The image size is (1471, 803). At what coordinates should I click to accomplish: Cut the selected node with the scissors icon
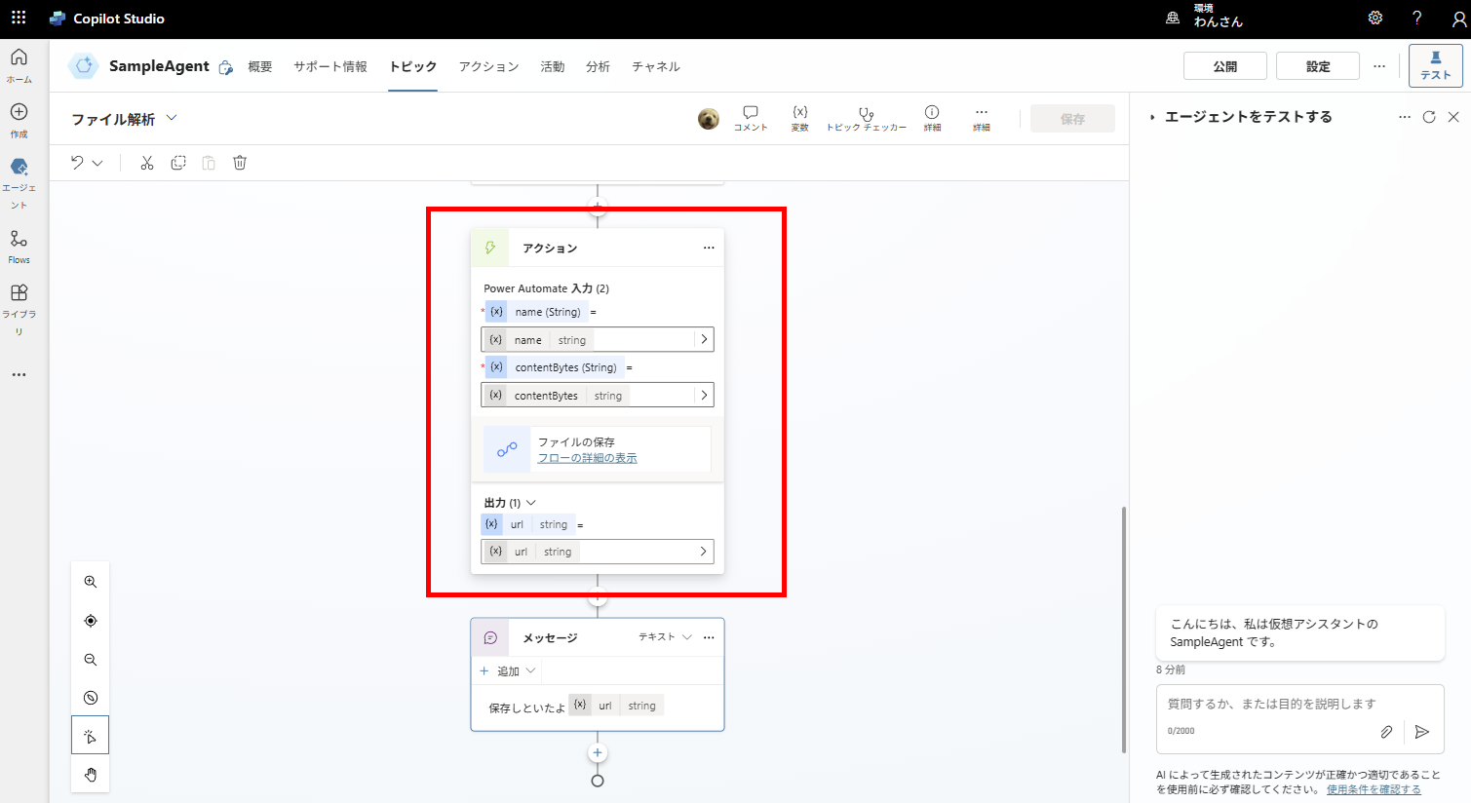click(147, 162)
